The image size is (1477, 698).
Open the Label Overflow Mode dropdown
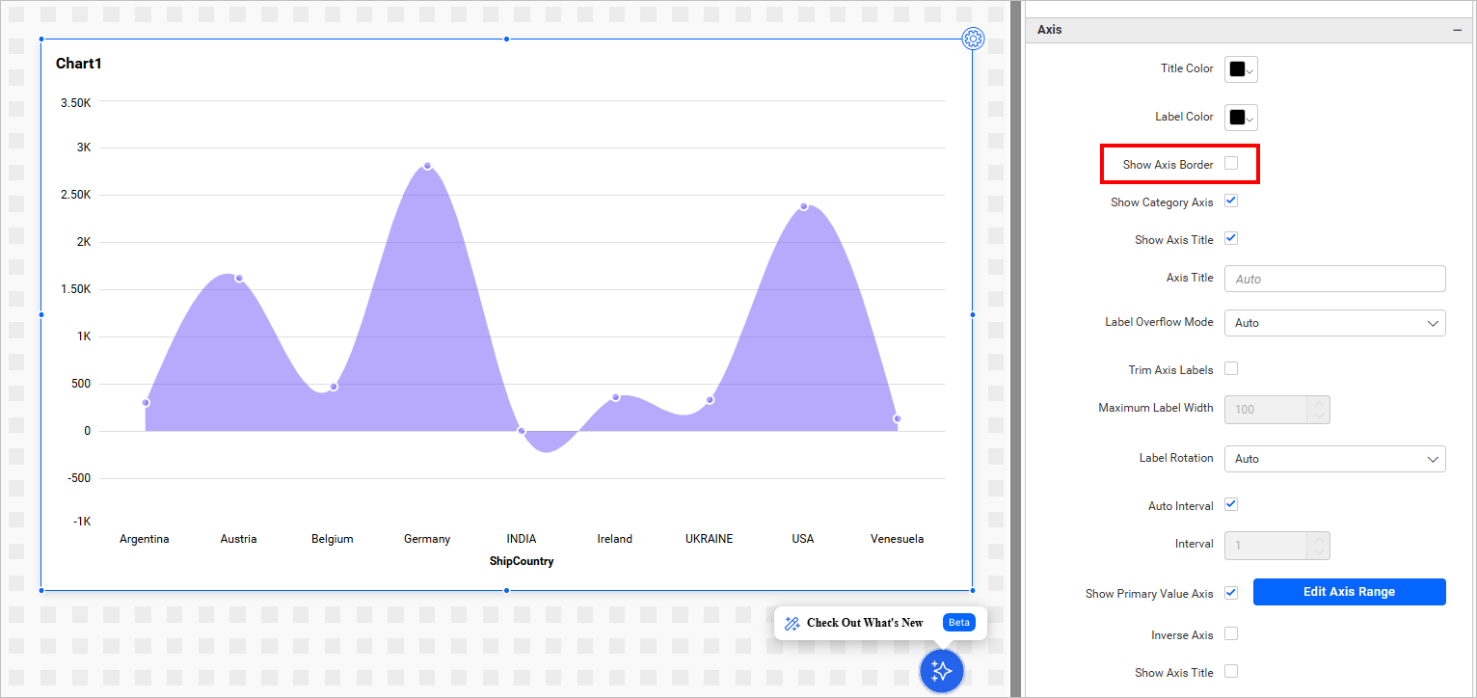click(1334, 323)
